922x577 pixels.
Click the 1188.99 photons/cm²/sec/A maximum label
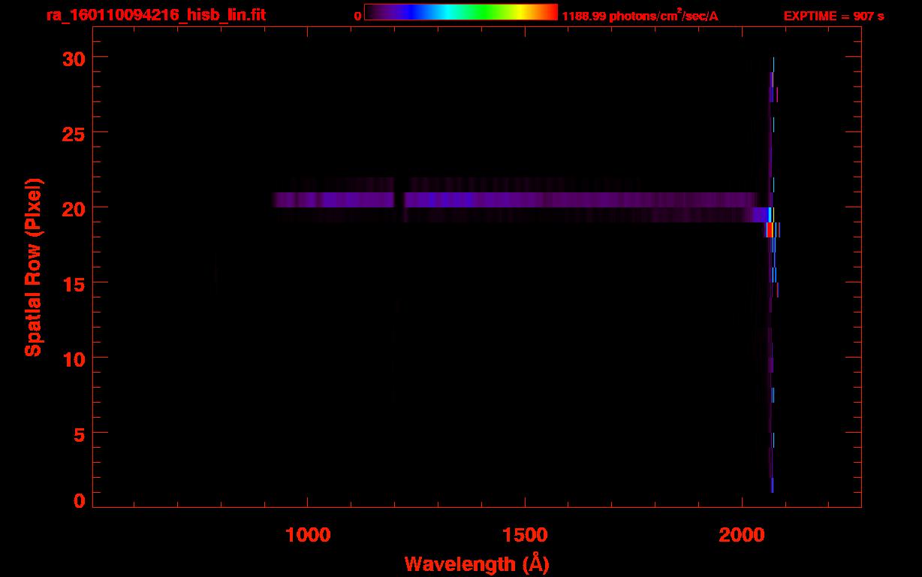pos(640,16)
